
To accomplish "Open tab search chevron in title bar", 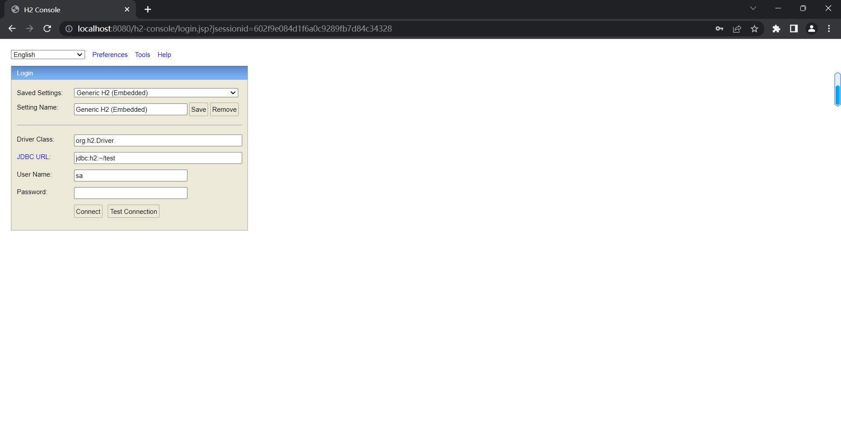I will pos(753,8).
